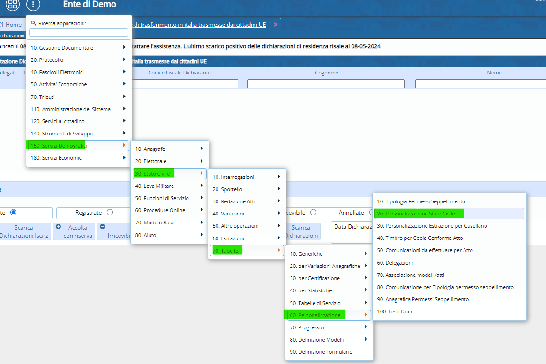Switch to the Home tab
Screen dimensions: 546x364
[x=13, y=24]
